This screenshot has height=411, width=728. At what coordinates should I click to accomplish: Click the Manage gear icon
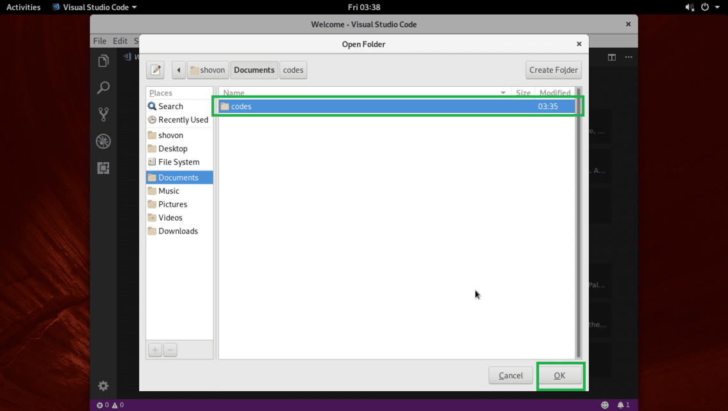tap(103, 385)
